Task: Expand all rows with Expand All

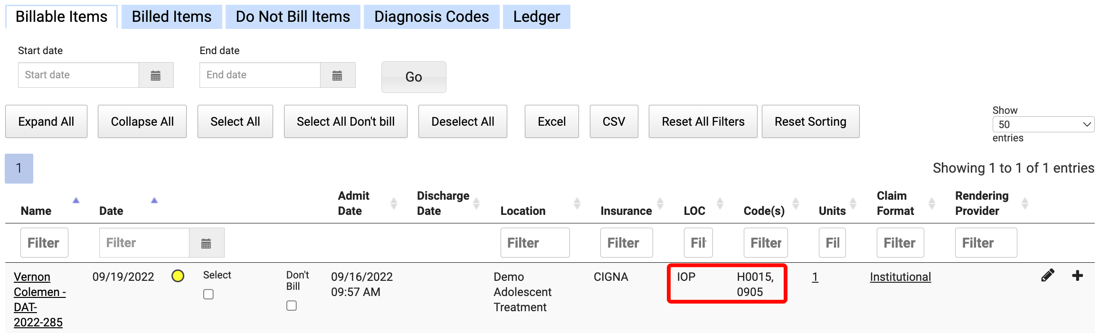Action: pyautogui.click(x=46, y=122)
